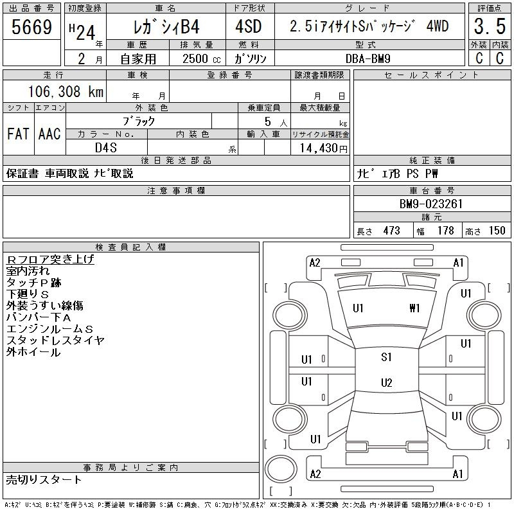This screenshot has width=514, height=514.
Task: Select the inspector note 下廻りS
Action: [x=27, y=294]
